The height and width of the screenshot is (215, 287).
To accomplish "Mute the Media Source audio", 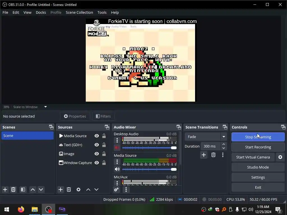I will [x=117, y=169].
